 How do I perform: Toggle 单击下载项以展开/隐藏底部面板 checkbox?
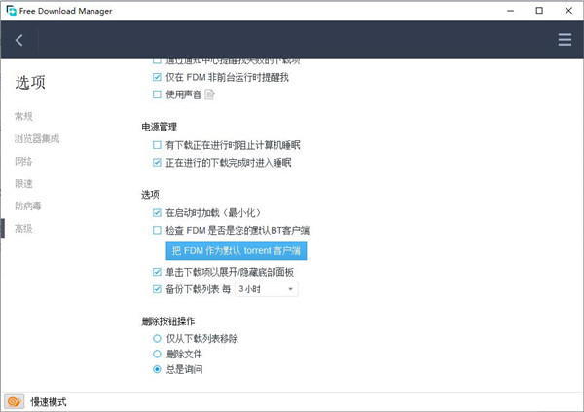pos(157,272)
